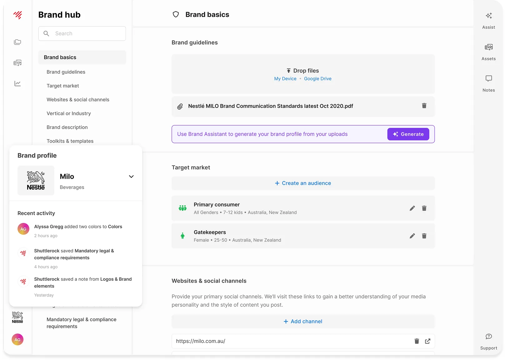The height and width of the screenshot is (360, 505).
Task: Edit the Gatekeepers audience
Action: [x=412, y=236]
